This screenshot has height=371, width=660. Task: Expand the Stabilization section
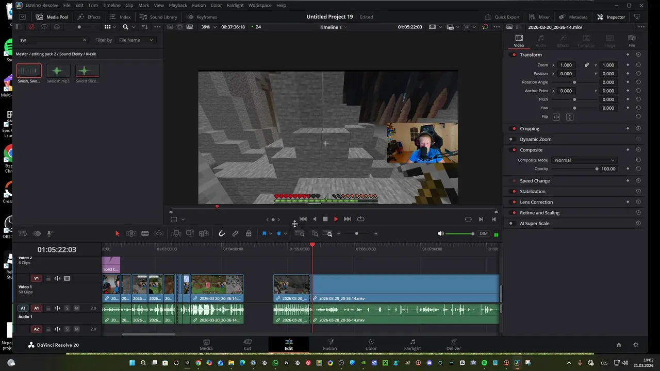[533, 191]
